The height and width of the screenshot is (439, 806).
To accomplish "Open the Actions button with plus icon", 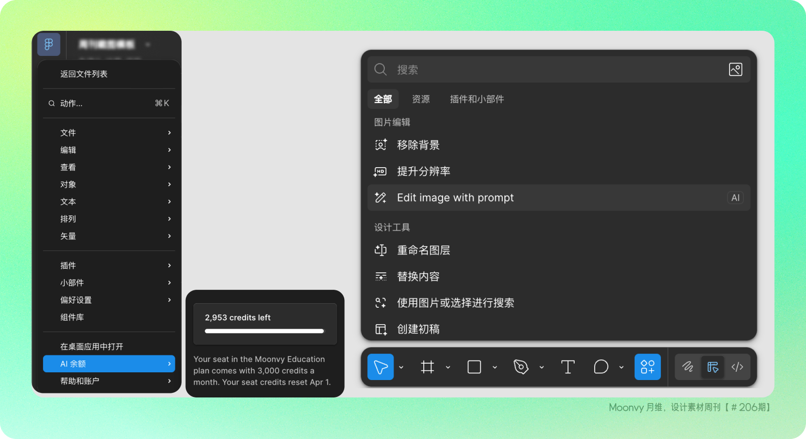I will [x=647, y=367].
